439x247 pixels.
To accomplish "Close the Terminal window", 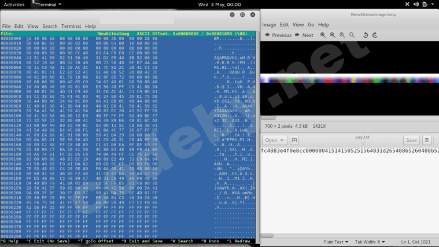I will click(x=253, y=14).
